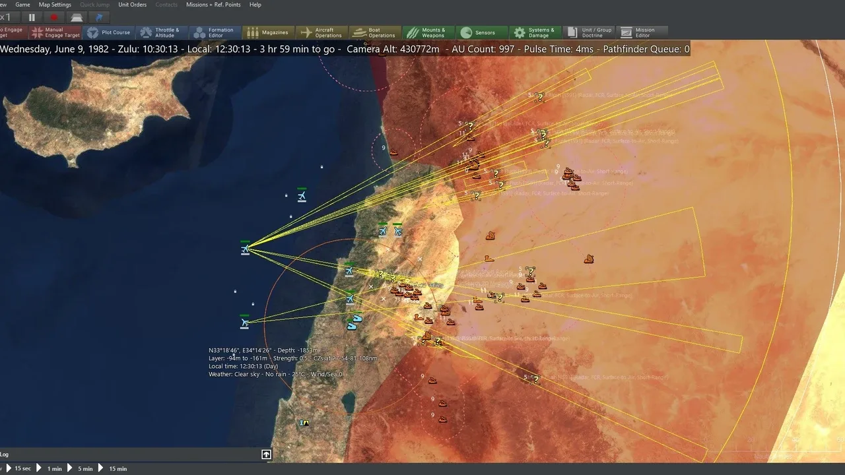Show Mounts & Weapons panel
The image size is (845, 475).
coord(428,32)
